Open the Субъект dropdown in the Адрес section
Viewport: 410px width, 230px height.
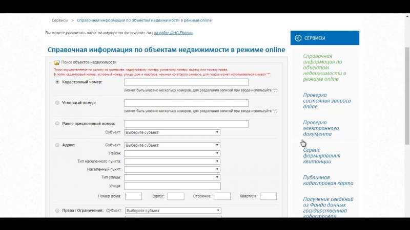172,145
